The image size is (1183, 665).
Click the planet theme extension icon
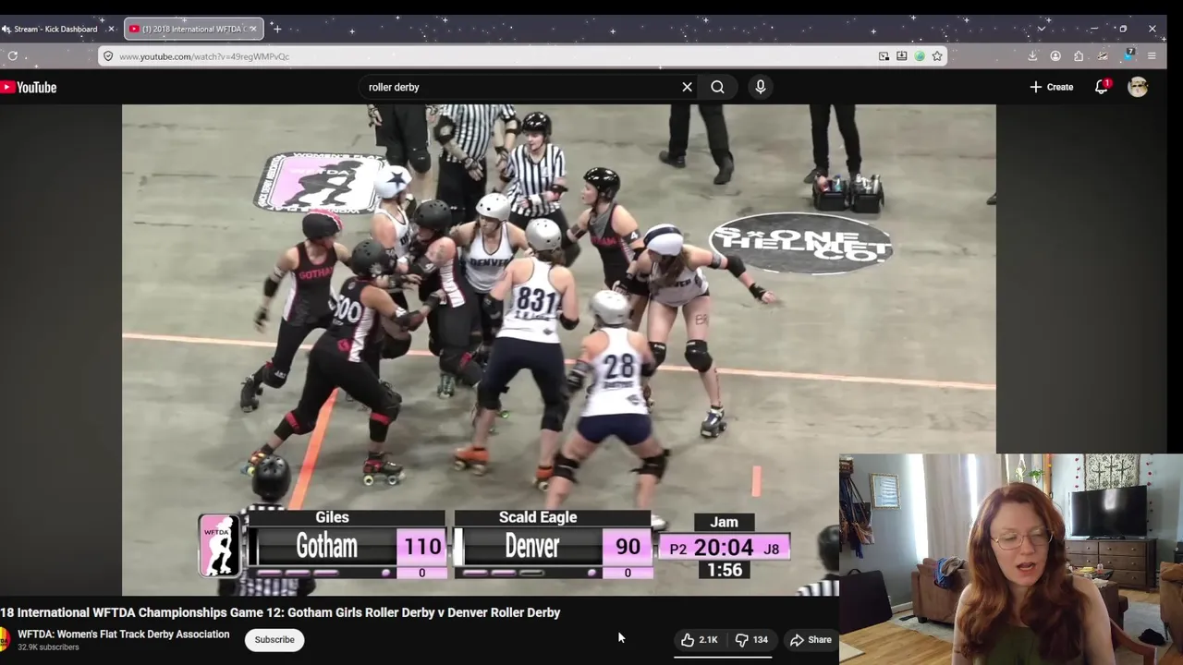(x=1103, y=56)
